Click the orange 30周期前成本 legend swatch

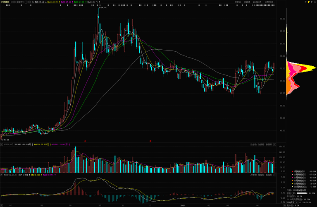pos(292,181)
